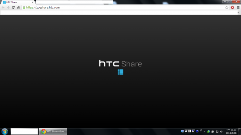The height and width of the screenshot is (135, 241).
Task: Click the green padlock security icon
Action: [24, 7]
